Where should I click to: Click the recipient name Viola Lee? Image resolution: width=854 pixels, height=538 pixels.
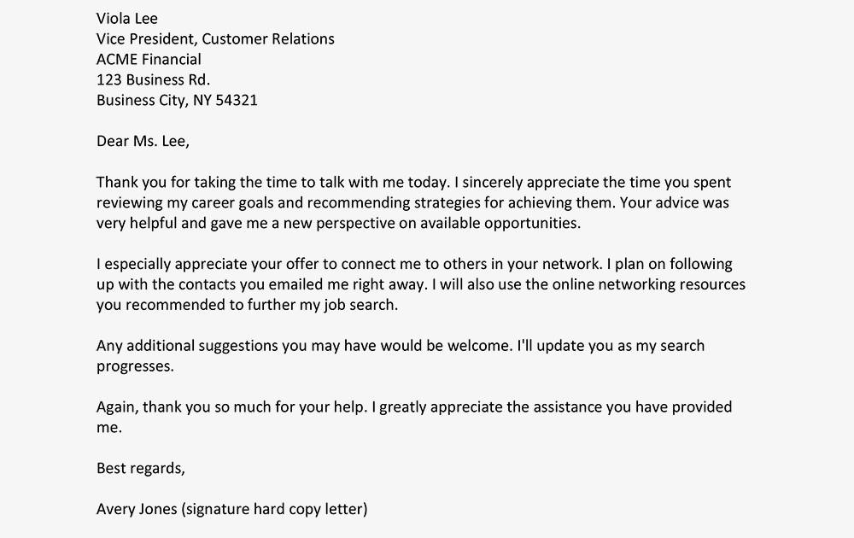pos(127,19)
